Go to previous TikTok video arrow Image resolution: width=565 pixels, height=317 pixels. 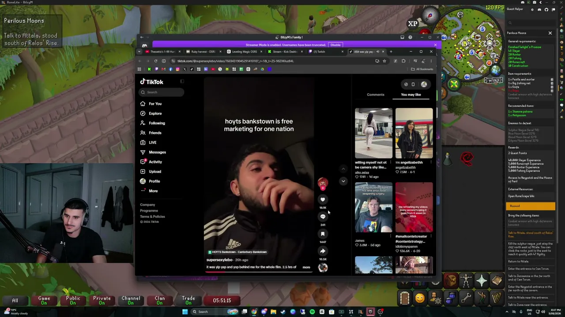click(x=343, y=169)
